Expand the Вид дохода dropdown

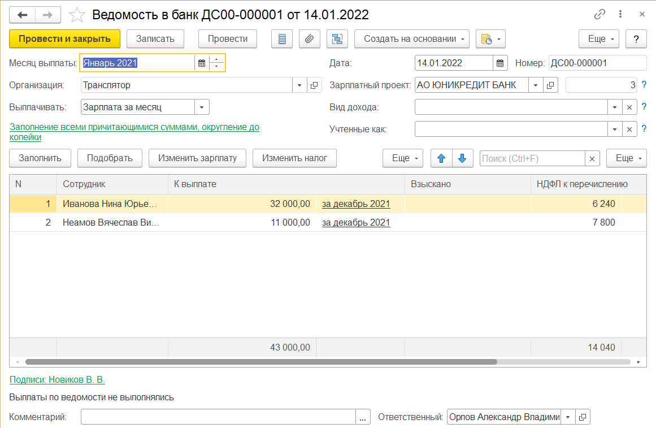click(615, 107)
